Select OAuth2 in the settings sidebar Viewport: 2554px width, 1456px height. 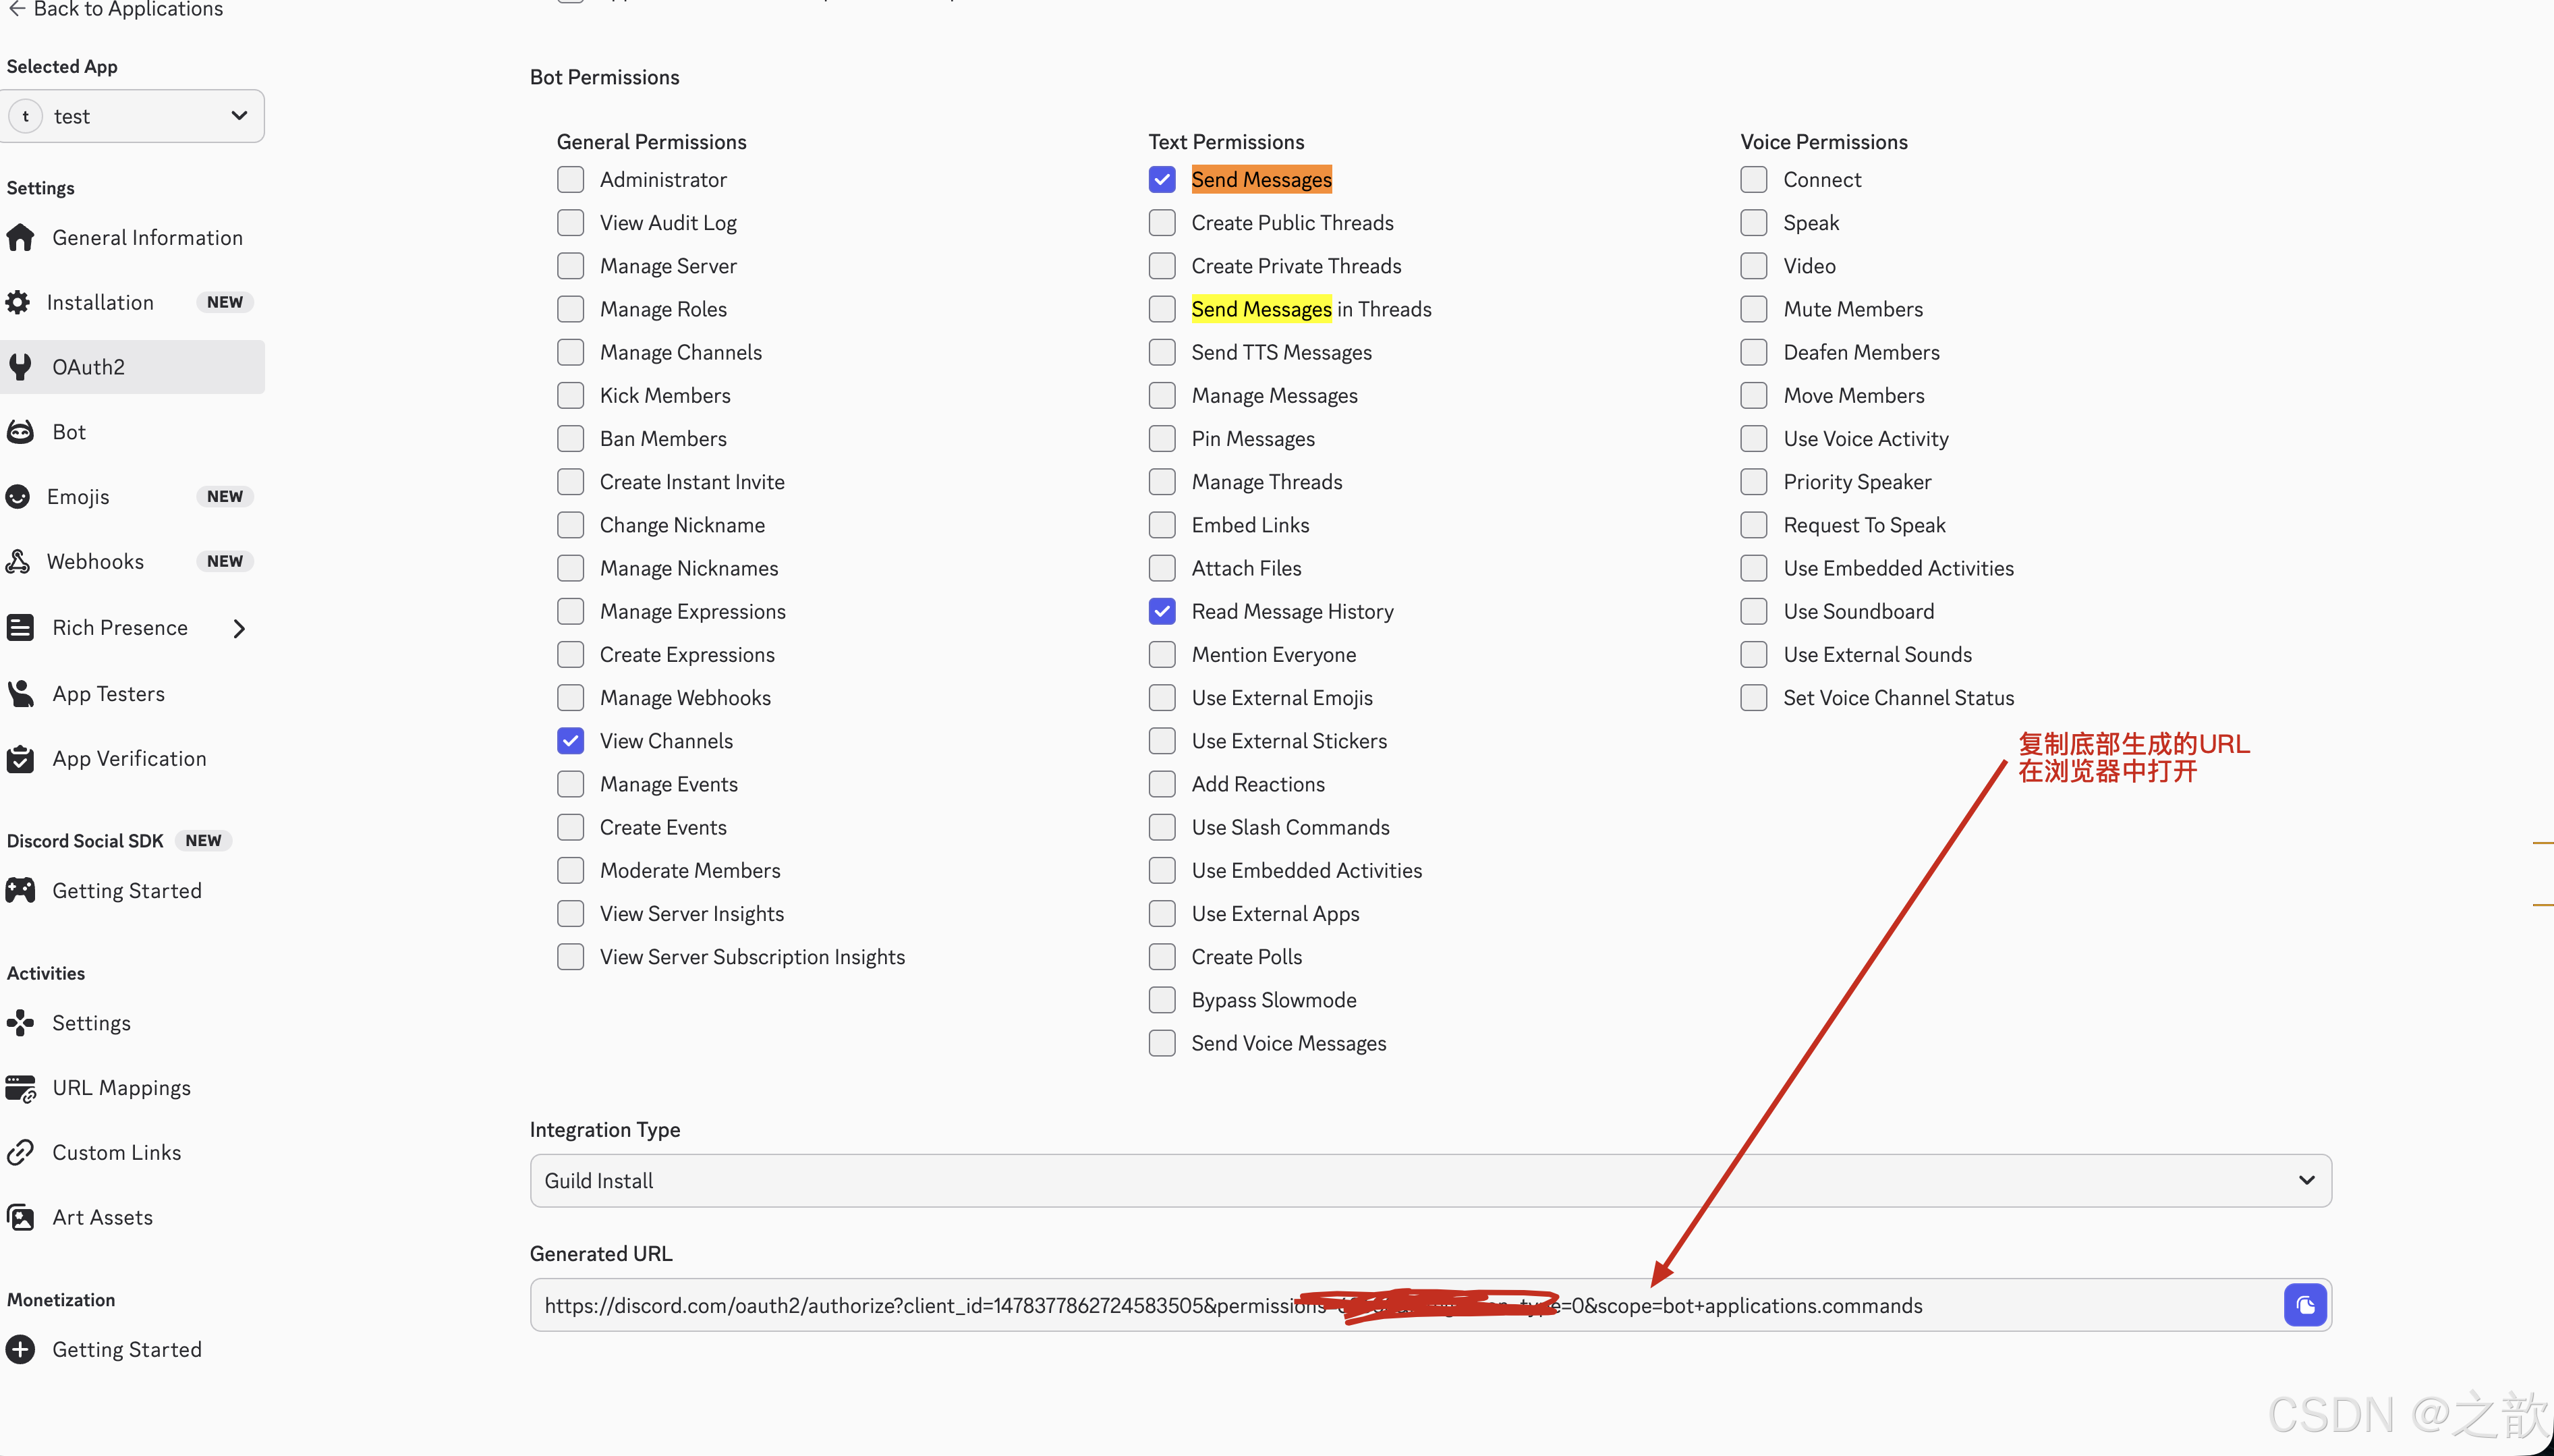[89, 367]
